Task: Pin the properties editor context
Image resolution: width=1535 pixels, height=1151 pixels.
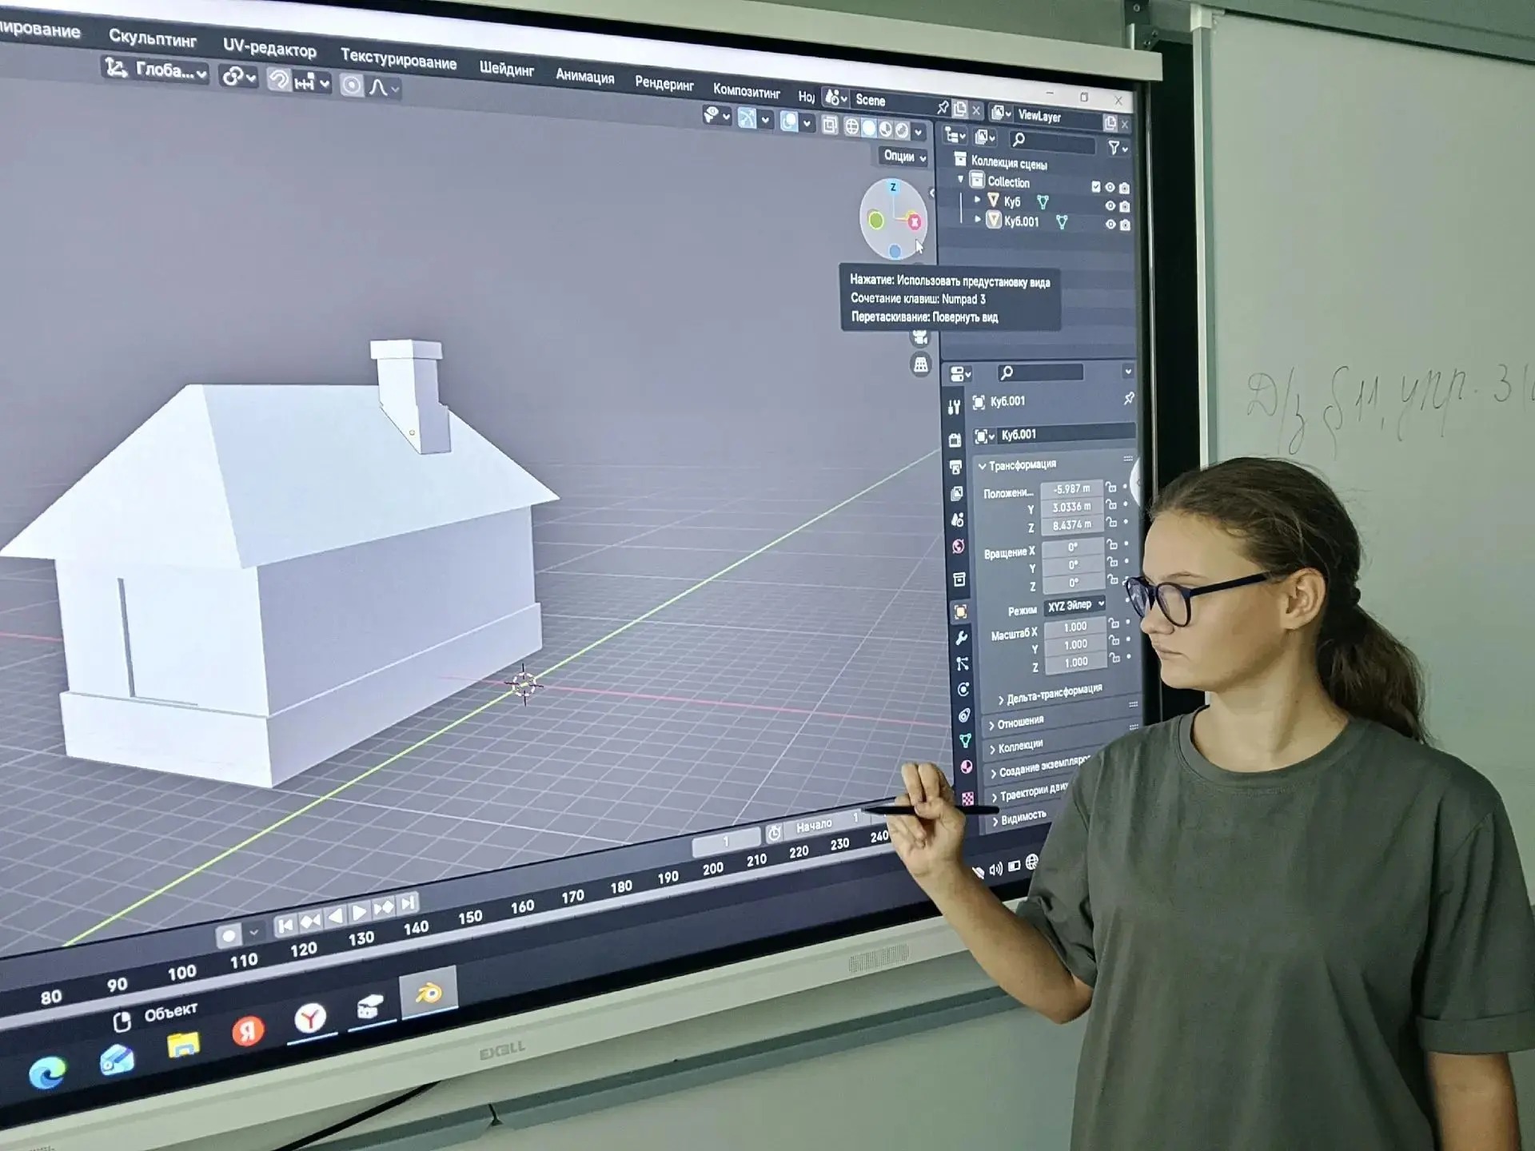Action: pos(1129,398)
